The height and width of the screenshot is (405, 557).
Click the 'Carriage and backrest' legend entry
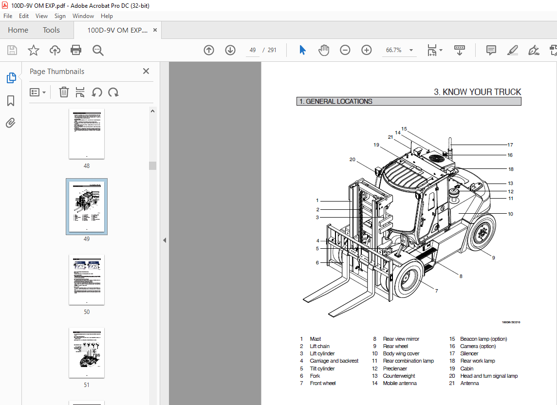[334, 361]
